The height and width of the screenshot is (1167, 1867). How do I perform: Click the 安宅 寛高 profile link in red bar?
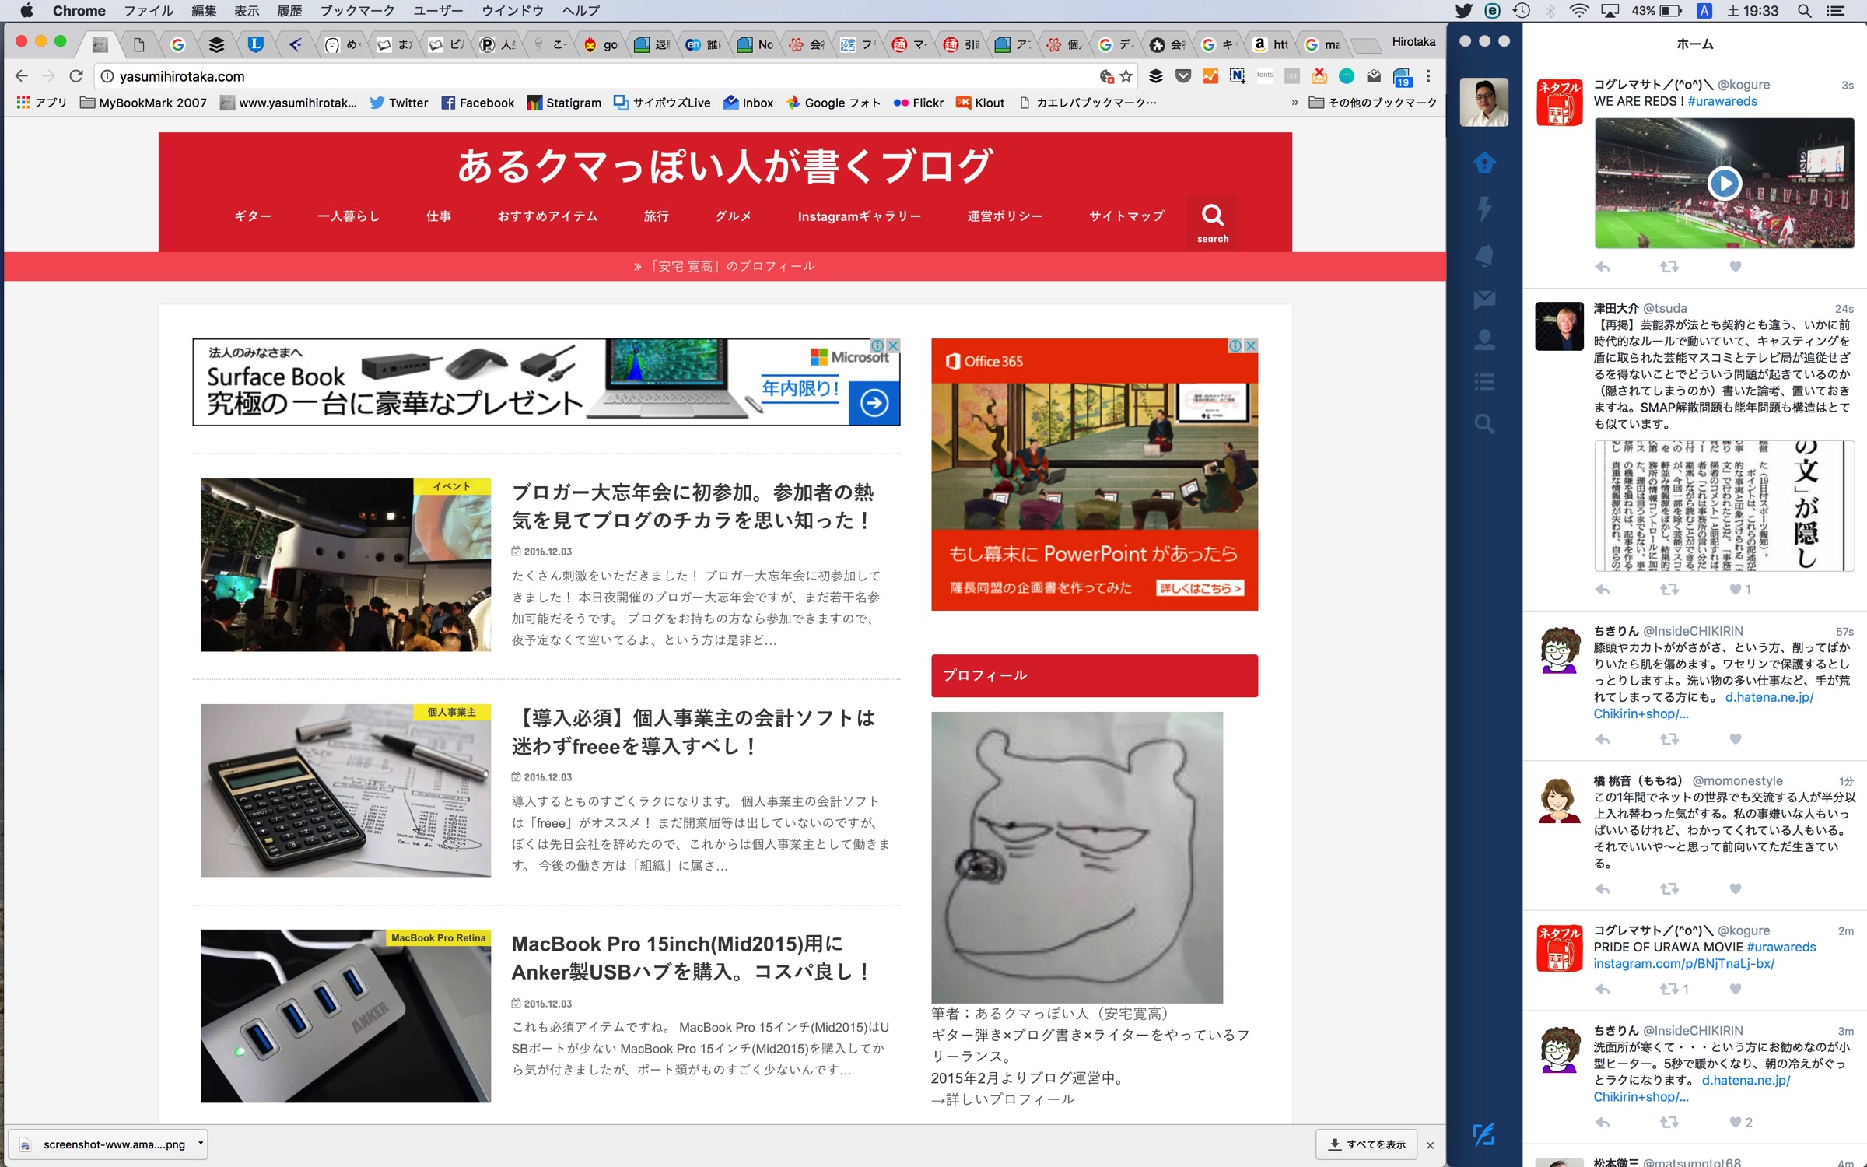[x=725, y=266]
